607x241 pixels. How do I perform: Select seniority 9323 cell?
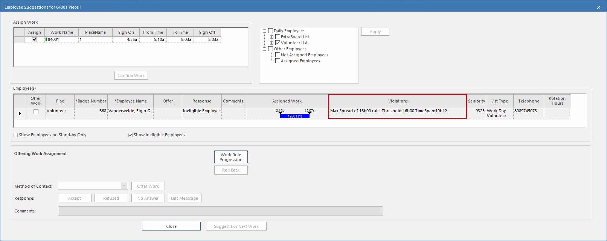(x=476, y=113)
